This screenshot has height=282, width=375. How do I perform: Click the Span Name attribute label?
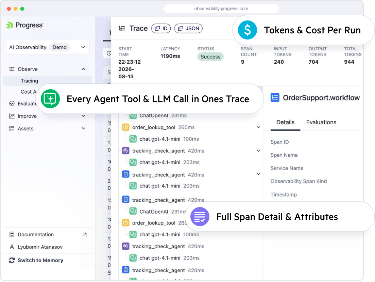(284, 155)
